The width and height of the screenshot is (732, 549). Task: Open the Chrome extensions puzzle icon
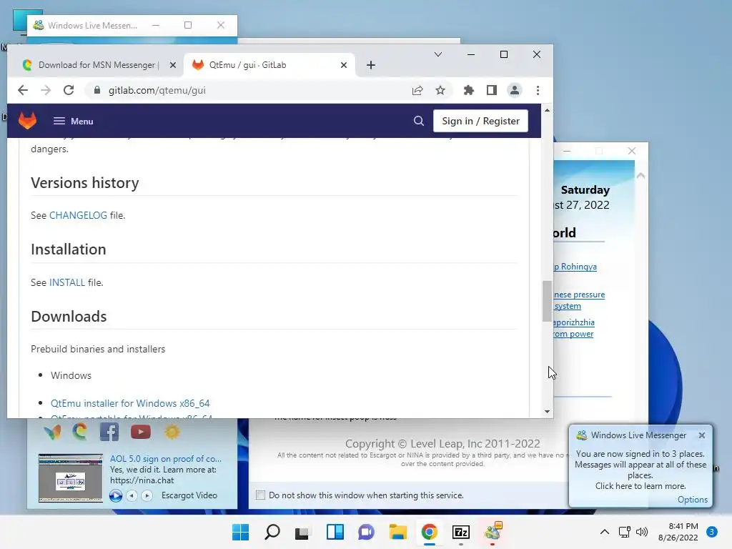[469, 91]
